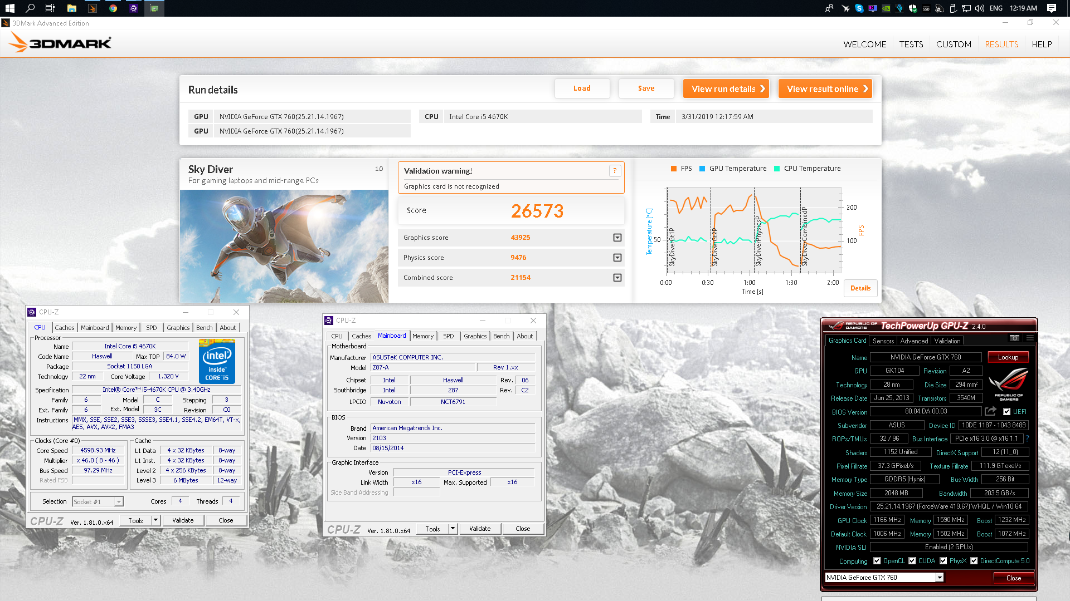Toggle the UEFI checkbox in GPU-Z

pos(1006,412)
